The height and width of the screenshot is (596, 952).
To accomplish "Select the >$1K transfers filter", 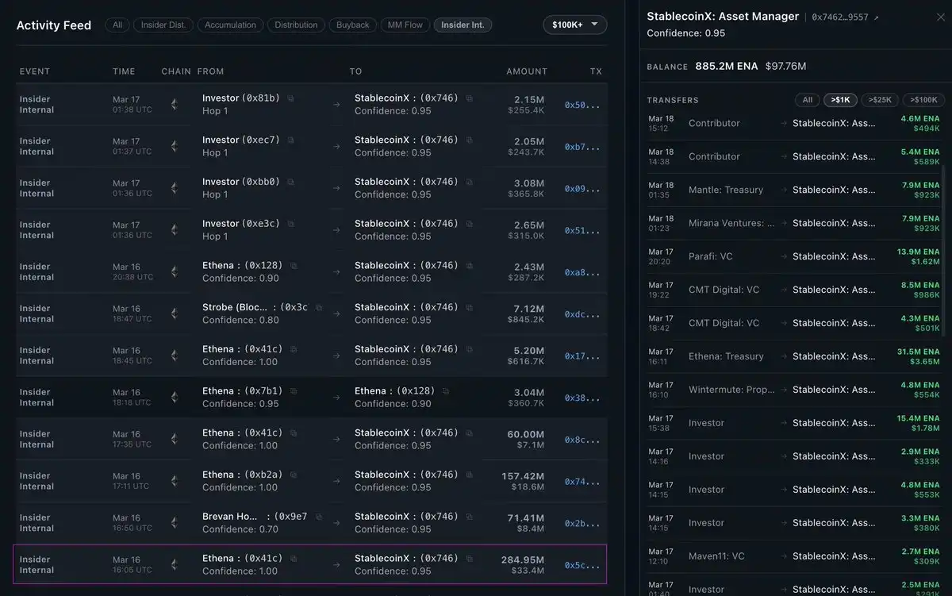I will pyautogui.click(x=840, y=100).
